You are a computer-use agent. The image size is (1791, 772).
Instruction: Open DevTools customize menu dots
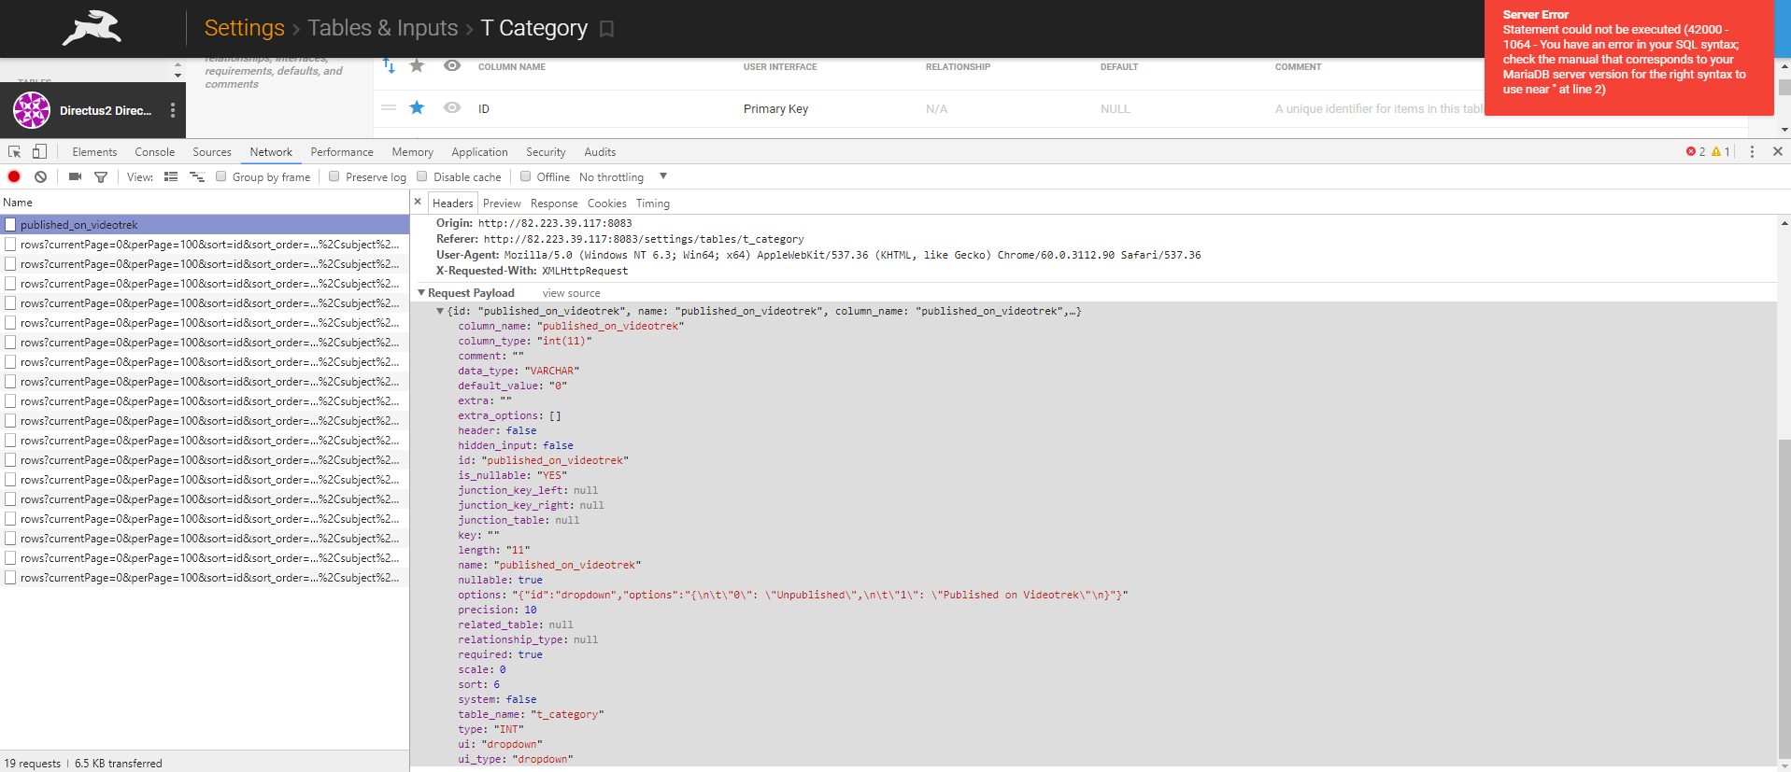tap(1752, 151)
